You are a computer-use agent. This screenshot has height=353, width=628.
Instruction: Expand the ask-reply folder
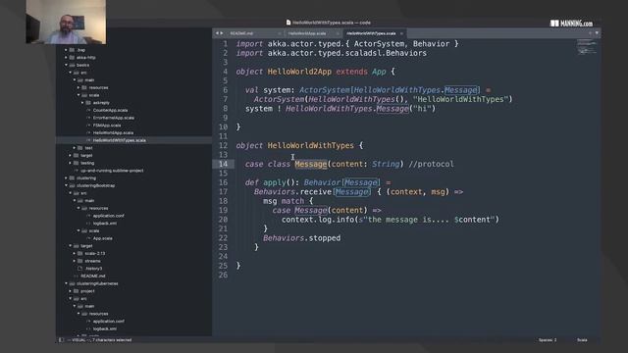(x=82, y=103)
